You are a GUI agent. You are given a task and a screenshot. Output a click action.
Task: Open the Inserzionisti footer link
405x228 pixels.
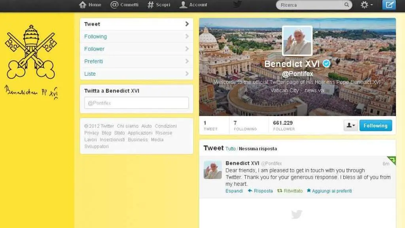pyautogui.click(x=112, y=140)
